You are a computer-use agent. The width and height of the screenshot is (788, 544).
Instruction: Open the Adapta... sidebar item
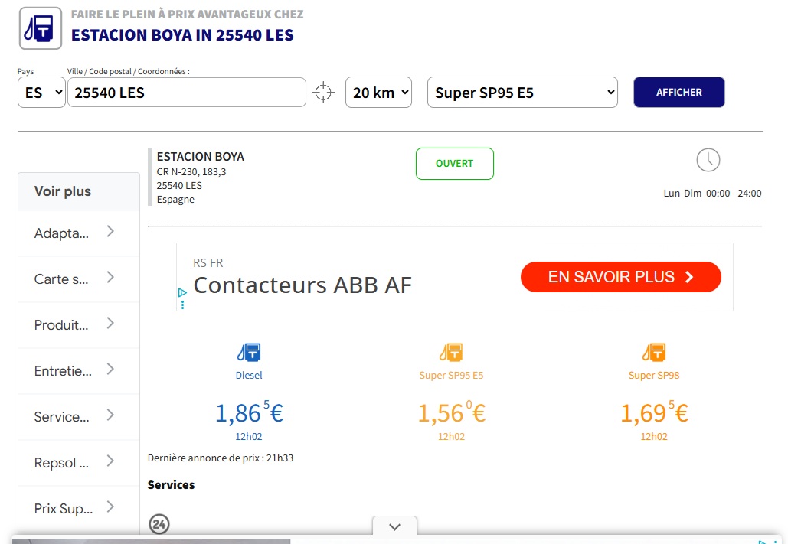78,233
